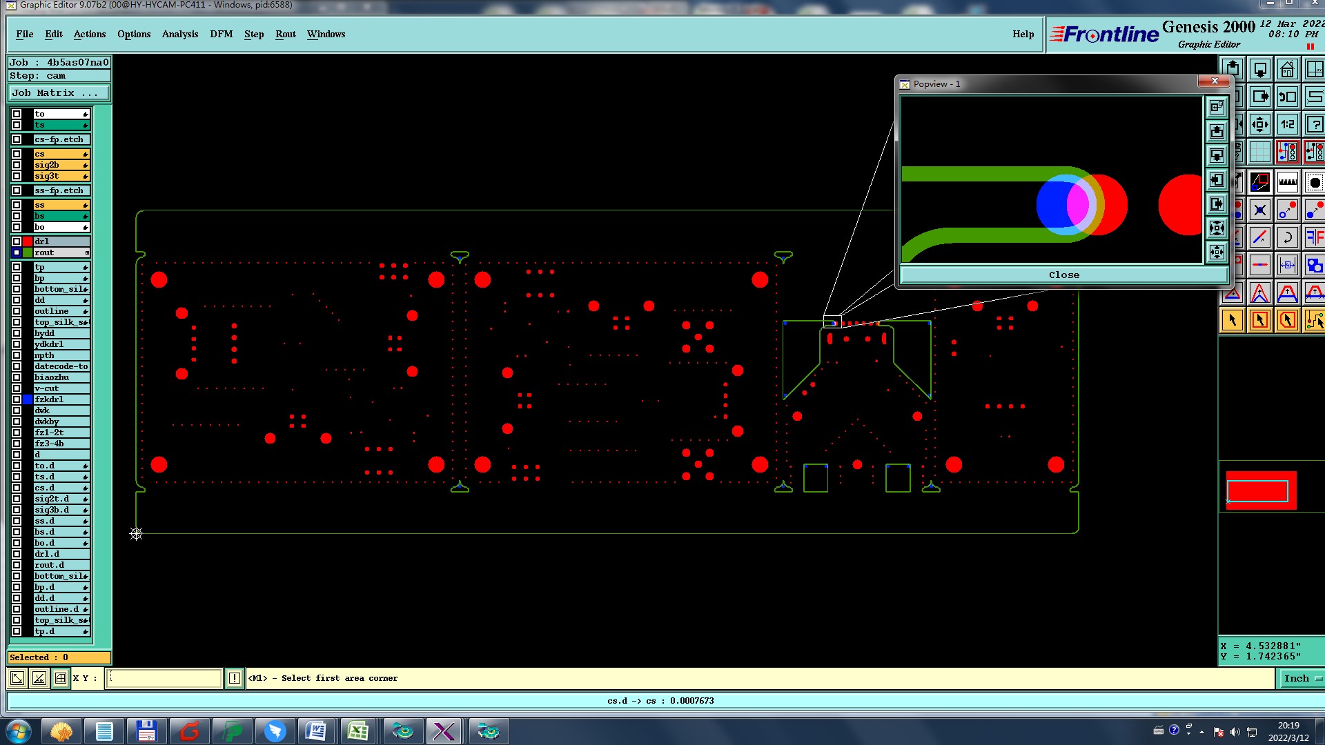Open the Job Matrix button
The height and width of the screenshot is (745, 1325).
coord(58,93)
